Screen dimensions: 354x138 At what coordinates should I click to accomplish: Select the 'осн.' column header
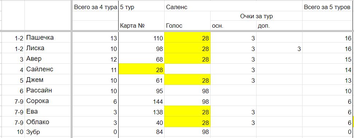[233, 25]
